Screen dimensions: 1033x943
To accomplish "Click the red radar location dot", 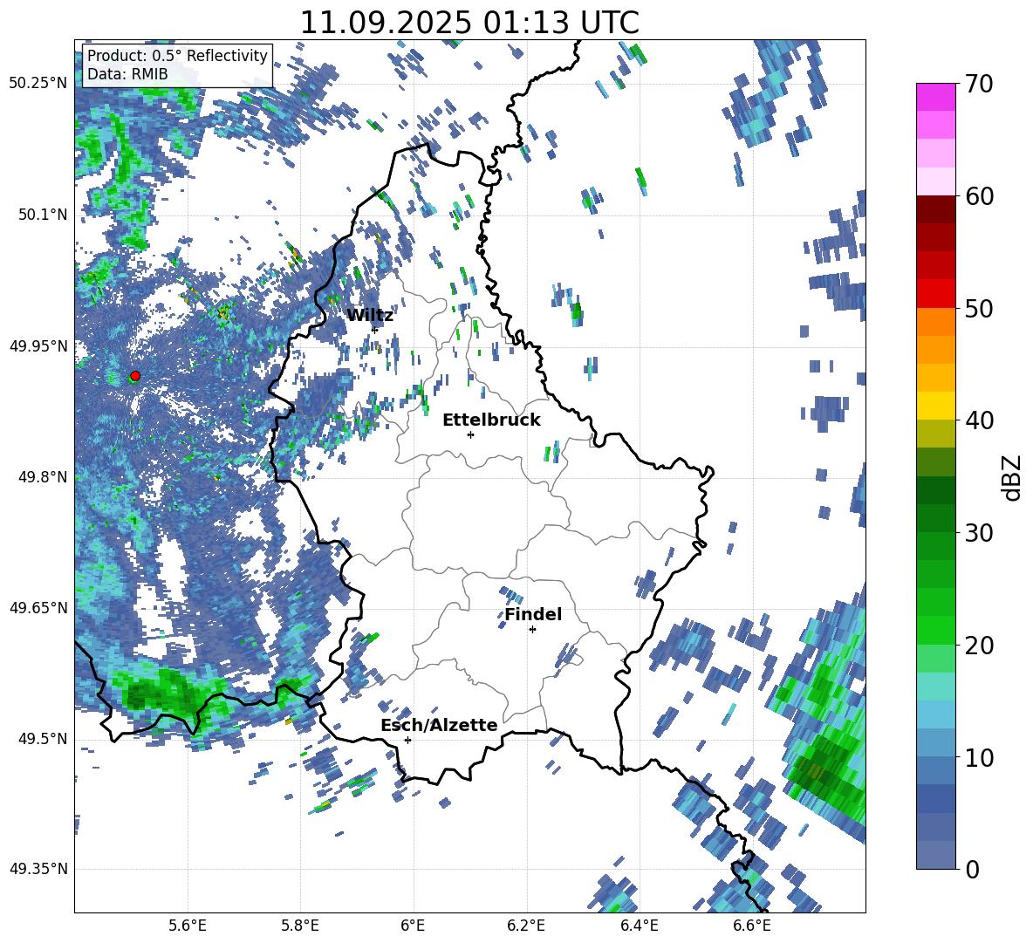I will [135, 376].
